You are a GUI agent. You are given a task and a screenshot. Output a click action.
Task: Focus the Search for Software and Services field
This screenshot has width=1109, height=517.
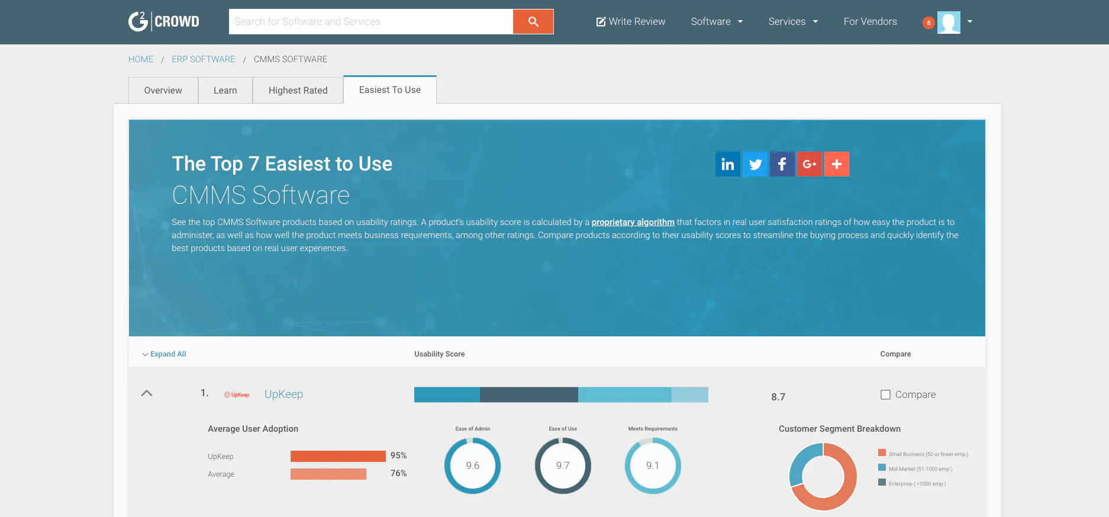[371, 21]
